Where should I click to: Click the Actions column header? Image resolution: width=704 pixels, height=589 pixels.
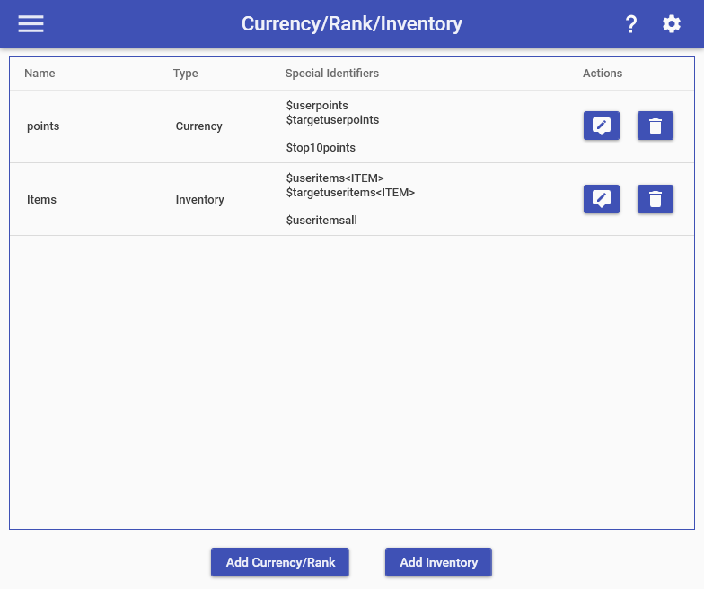click(x=603, y=74)
